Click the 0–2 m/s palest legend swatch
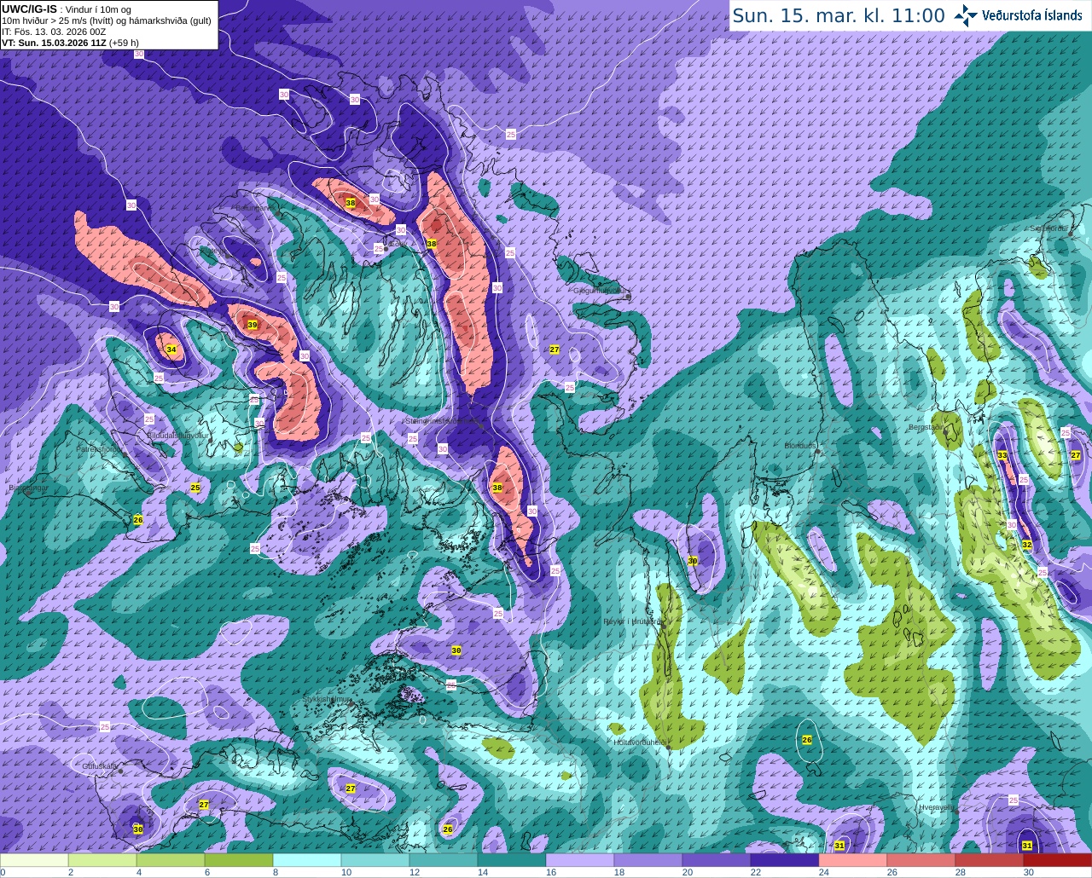This screenshot has height=878, width=1092. (x=35, y=860)
